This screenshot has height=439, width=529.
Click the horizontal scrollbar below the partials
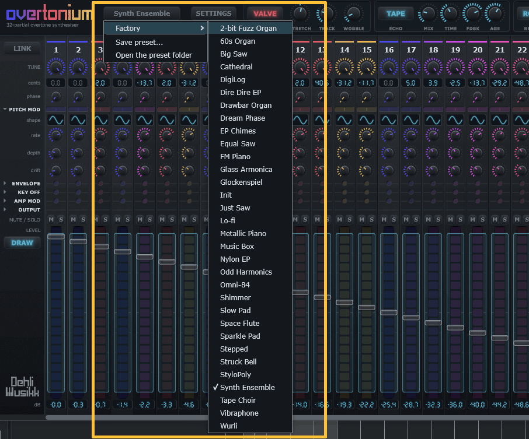pos(287,417)
